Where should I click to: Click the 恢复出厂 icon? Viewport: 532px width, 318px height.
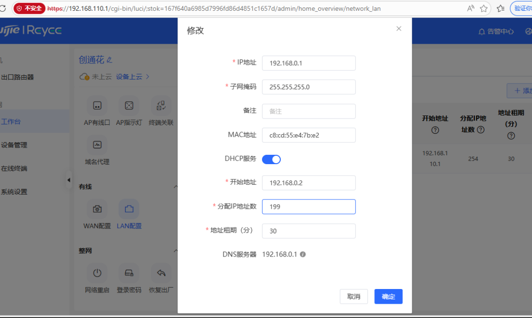pos(161,273)
